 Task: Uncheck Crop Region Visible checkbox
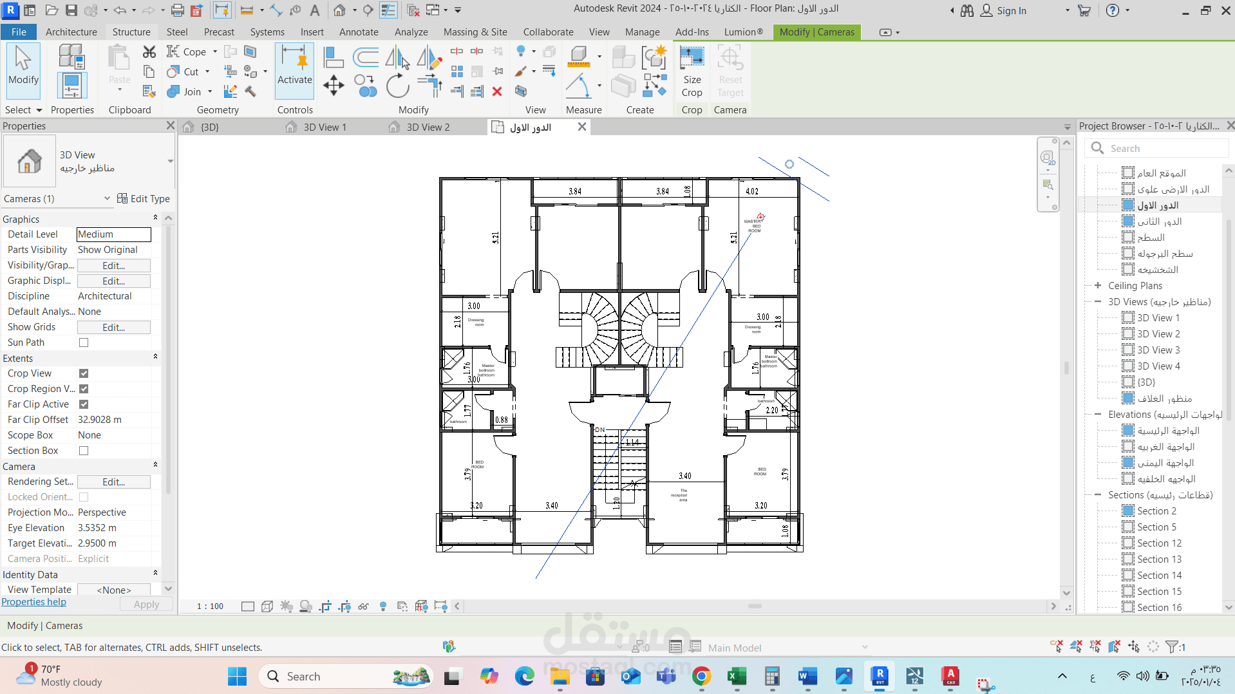point(84,389)
